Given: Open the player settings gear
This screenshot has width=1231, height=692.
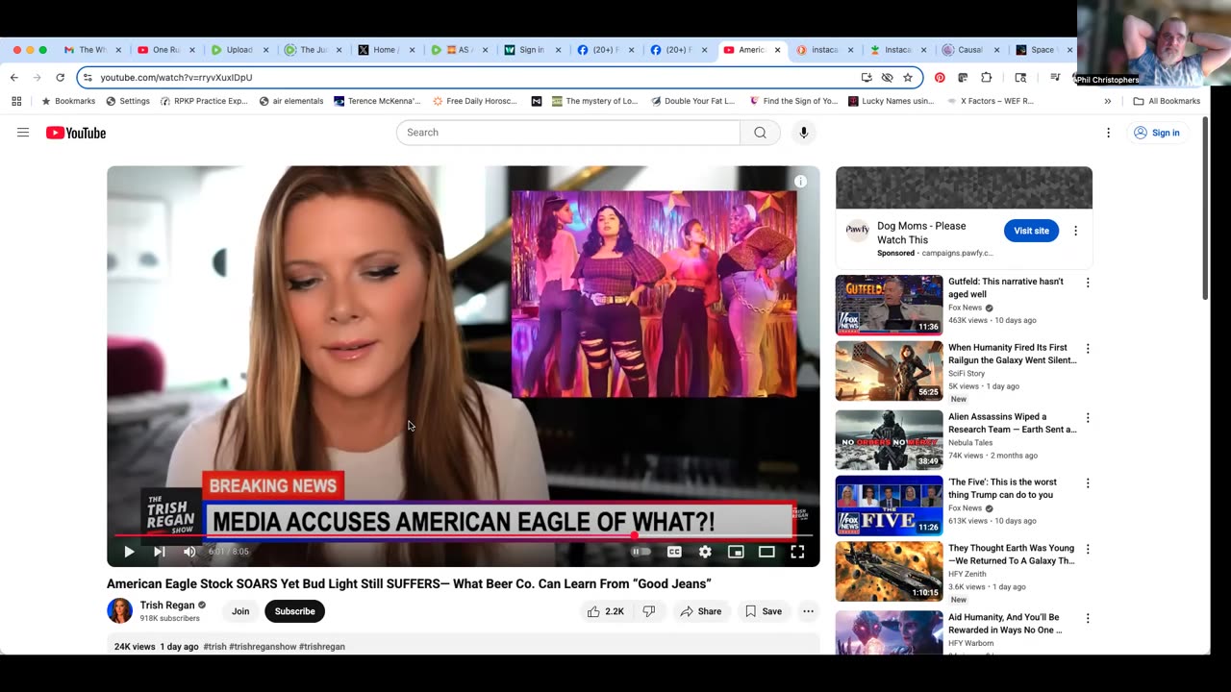Looking at the screenshot, I should pyautogui.click(x=705, y=552).
